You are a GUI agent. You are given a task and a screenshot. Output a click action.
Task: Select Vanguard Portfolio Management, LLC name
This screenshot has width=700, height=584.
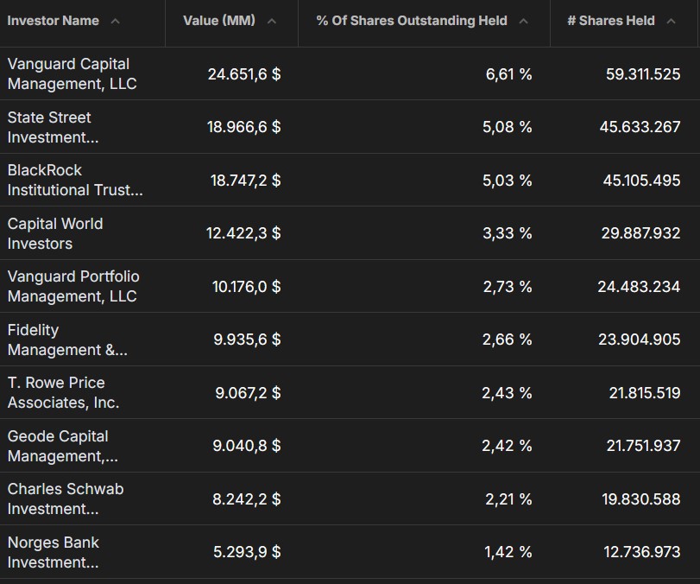[73, 287]
